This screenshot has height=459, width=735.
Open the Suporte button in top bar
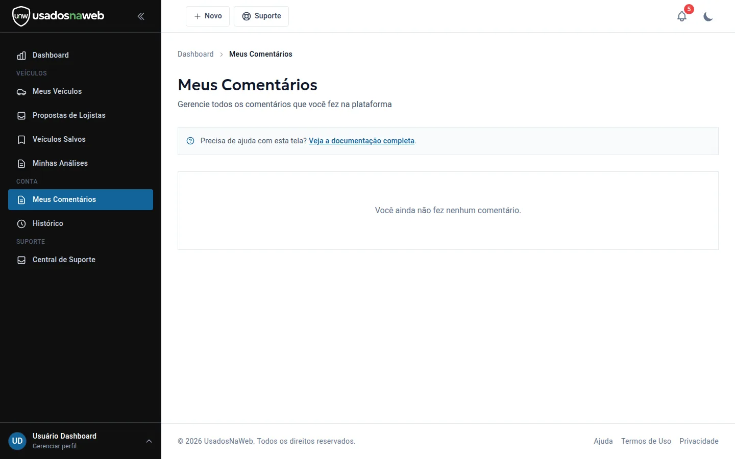click(x=261, y=16)
